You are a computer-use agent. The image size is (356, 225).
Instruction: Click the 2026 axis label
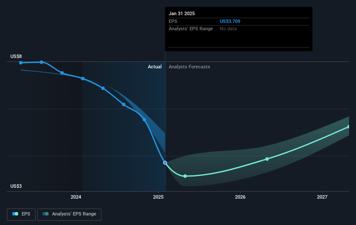click(x=240, y=197)
